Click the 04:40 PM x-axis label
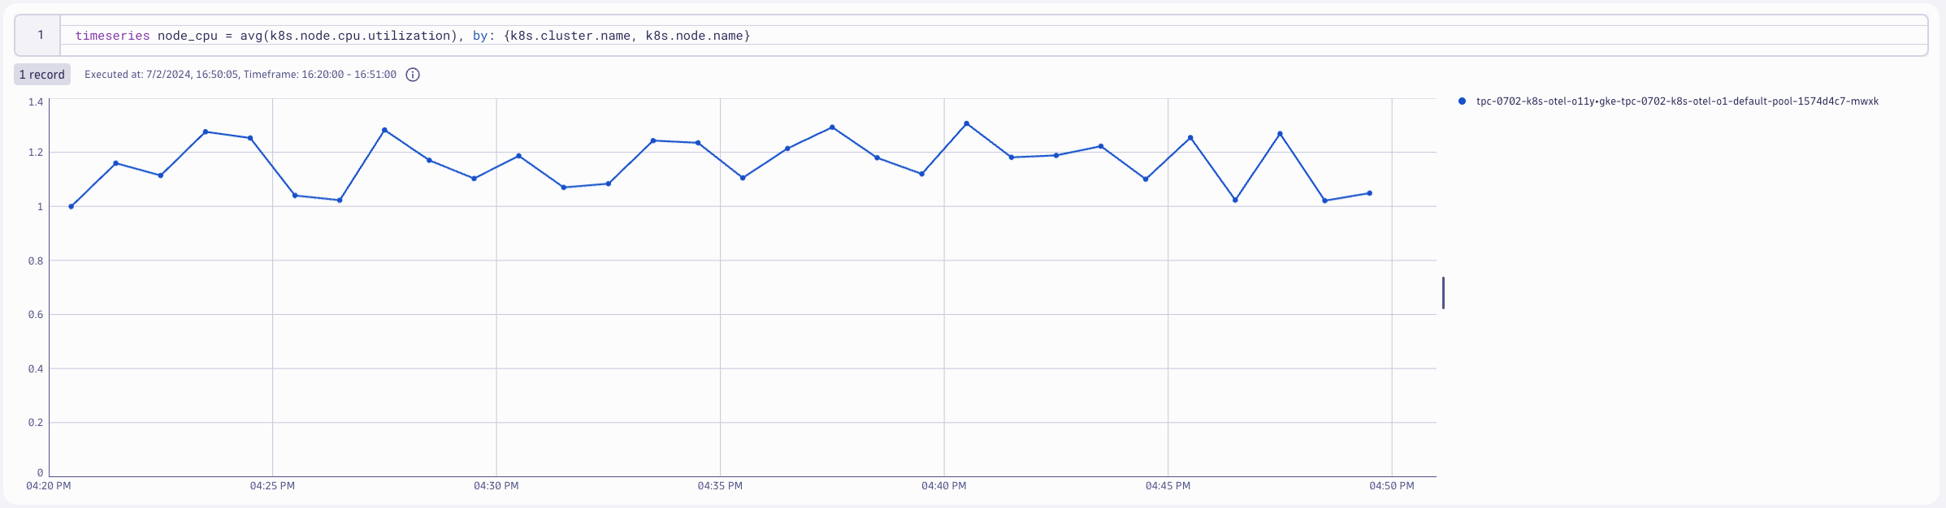The height and width of the screenshot is (508, 1946). coord(944,486)
